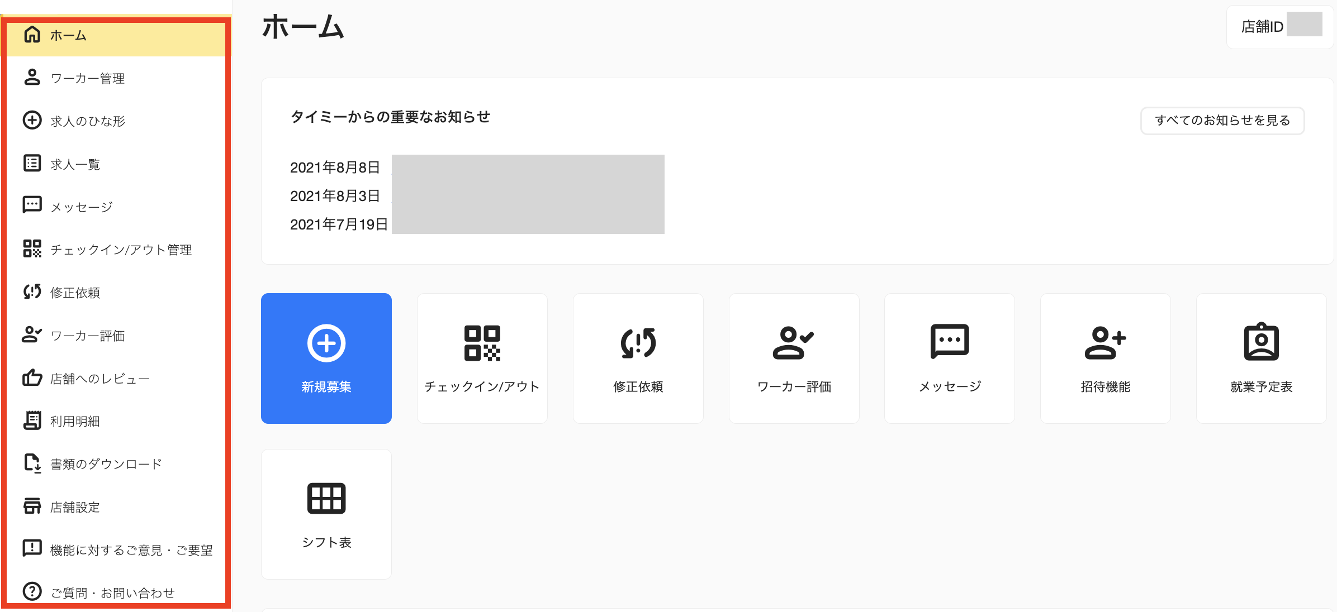Click the sync-alert icon beside sidebar 修正依頼
The image size is (1337, 612).
(x=32, y=291)
